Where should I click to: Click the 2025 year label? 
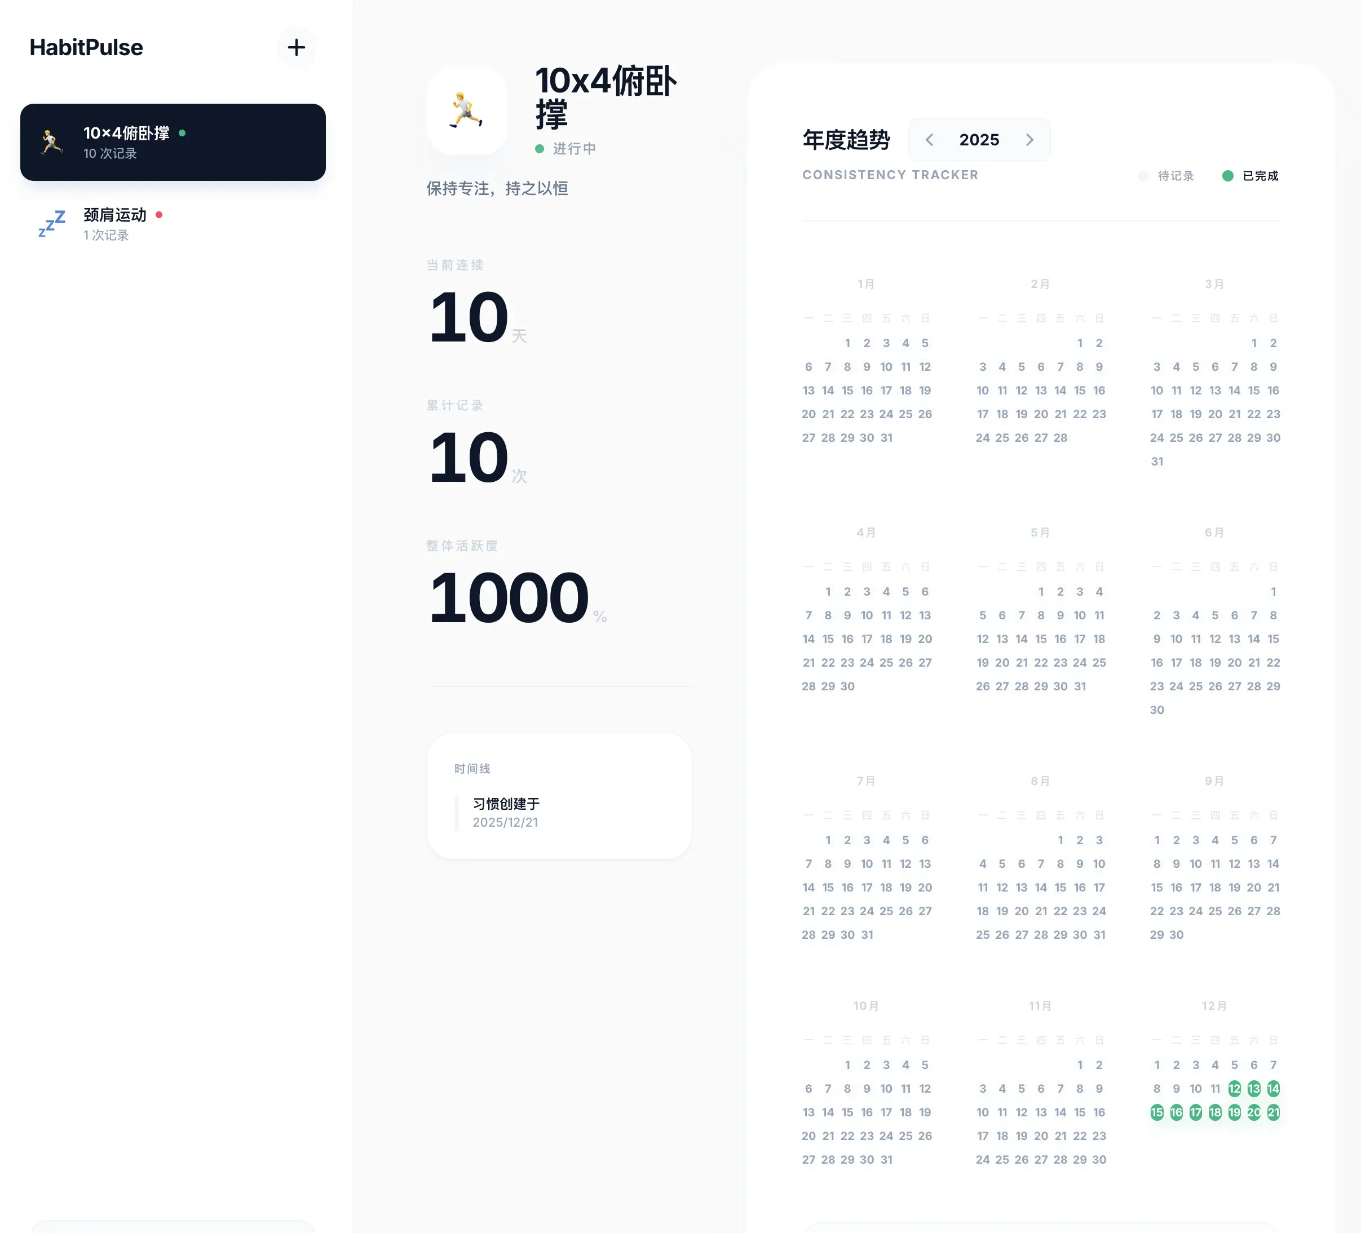979,140
